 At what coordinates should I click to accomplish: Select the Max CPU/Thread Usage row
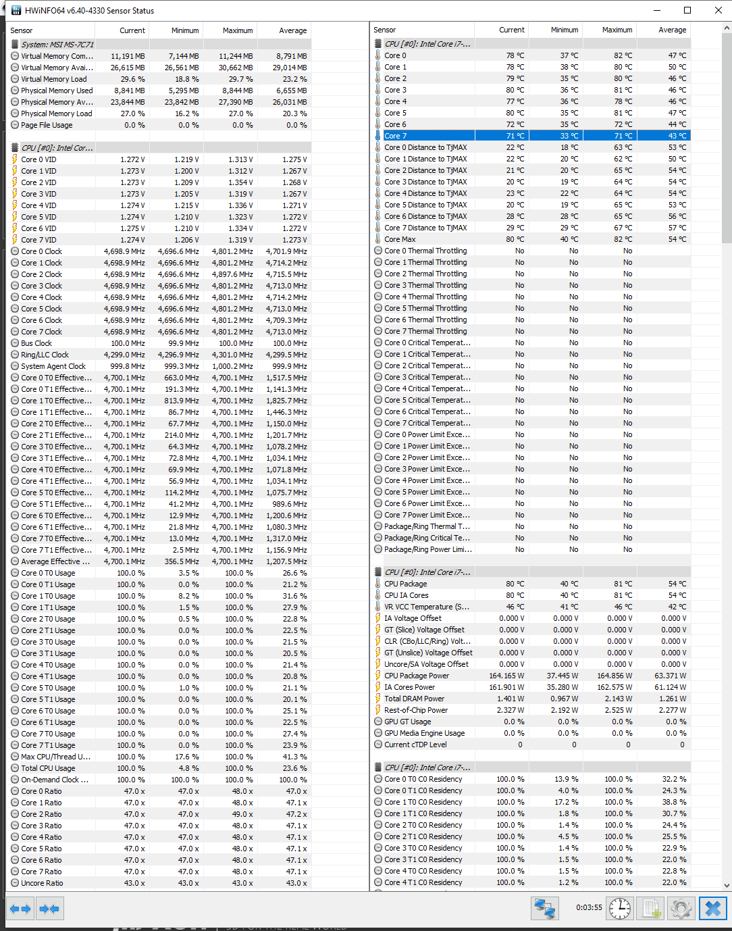(x=159, y=757)
